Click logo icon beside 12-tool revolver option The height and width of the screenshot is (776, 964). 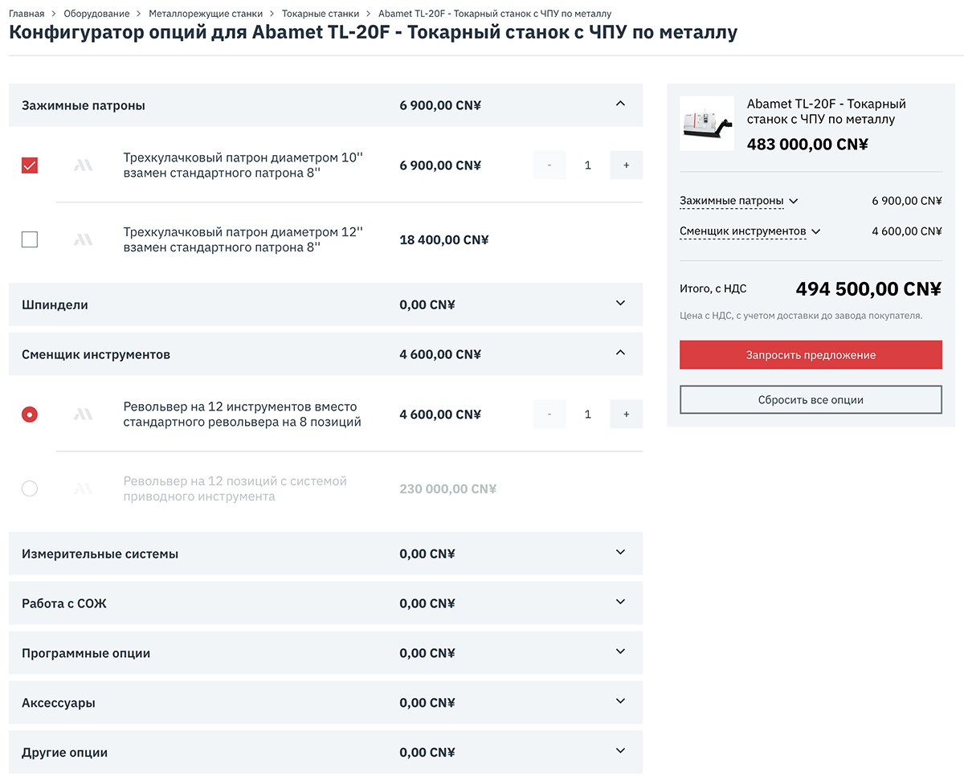tap(83, 415)
